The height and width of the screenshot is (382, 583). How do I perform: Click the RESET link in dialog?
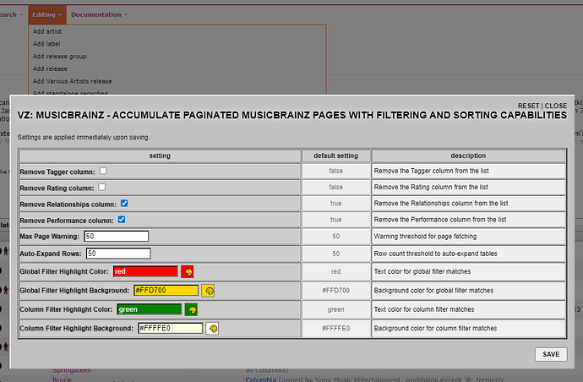529,106
